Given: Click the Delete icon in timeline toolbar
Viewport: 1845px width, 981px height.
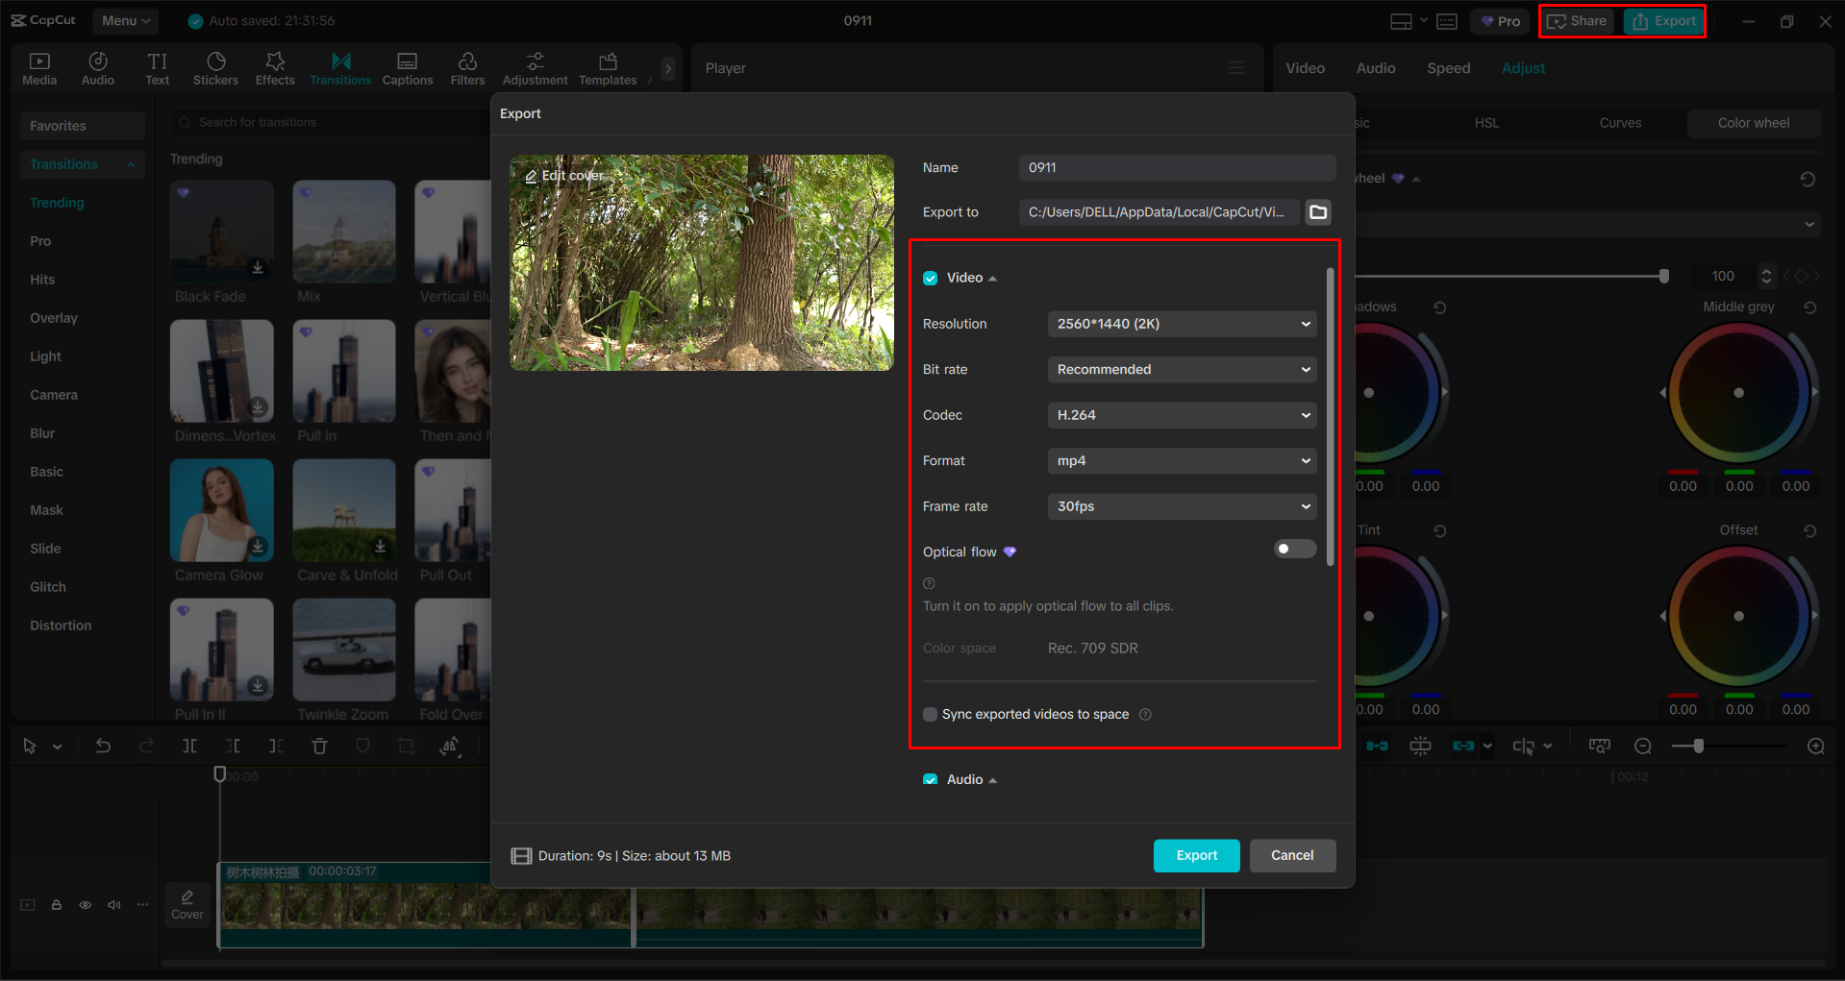Looking at the screenshot, I should click(x=319, y=746).
